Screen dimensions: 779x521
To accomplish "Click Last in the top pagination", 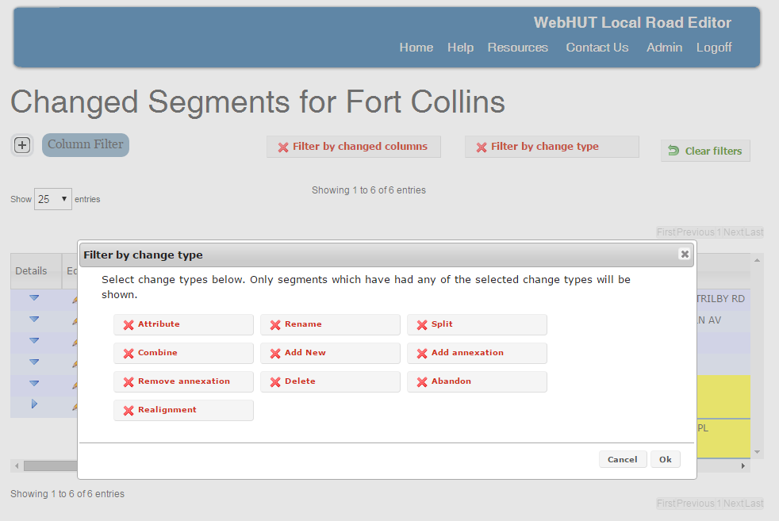I will [754, 232].
